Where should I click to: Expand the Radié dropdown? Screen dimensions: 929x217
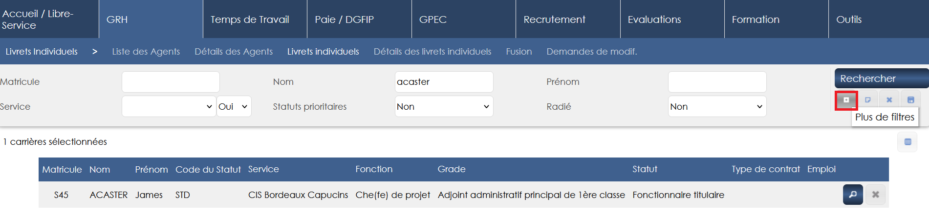(x=717, y=106)
